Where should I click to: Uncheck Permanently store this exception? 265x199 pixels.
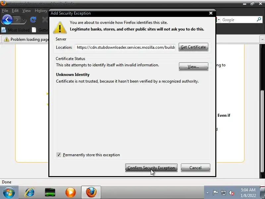pos(59,155)
